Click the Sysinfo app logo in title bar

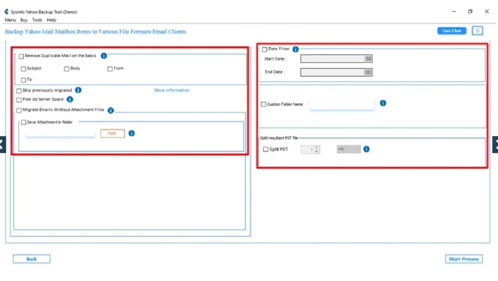point(7,12)
